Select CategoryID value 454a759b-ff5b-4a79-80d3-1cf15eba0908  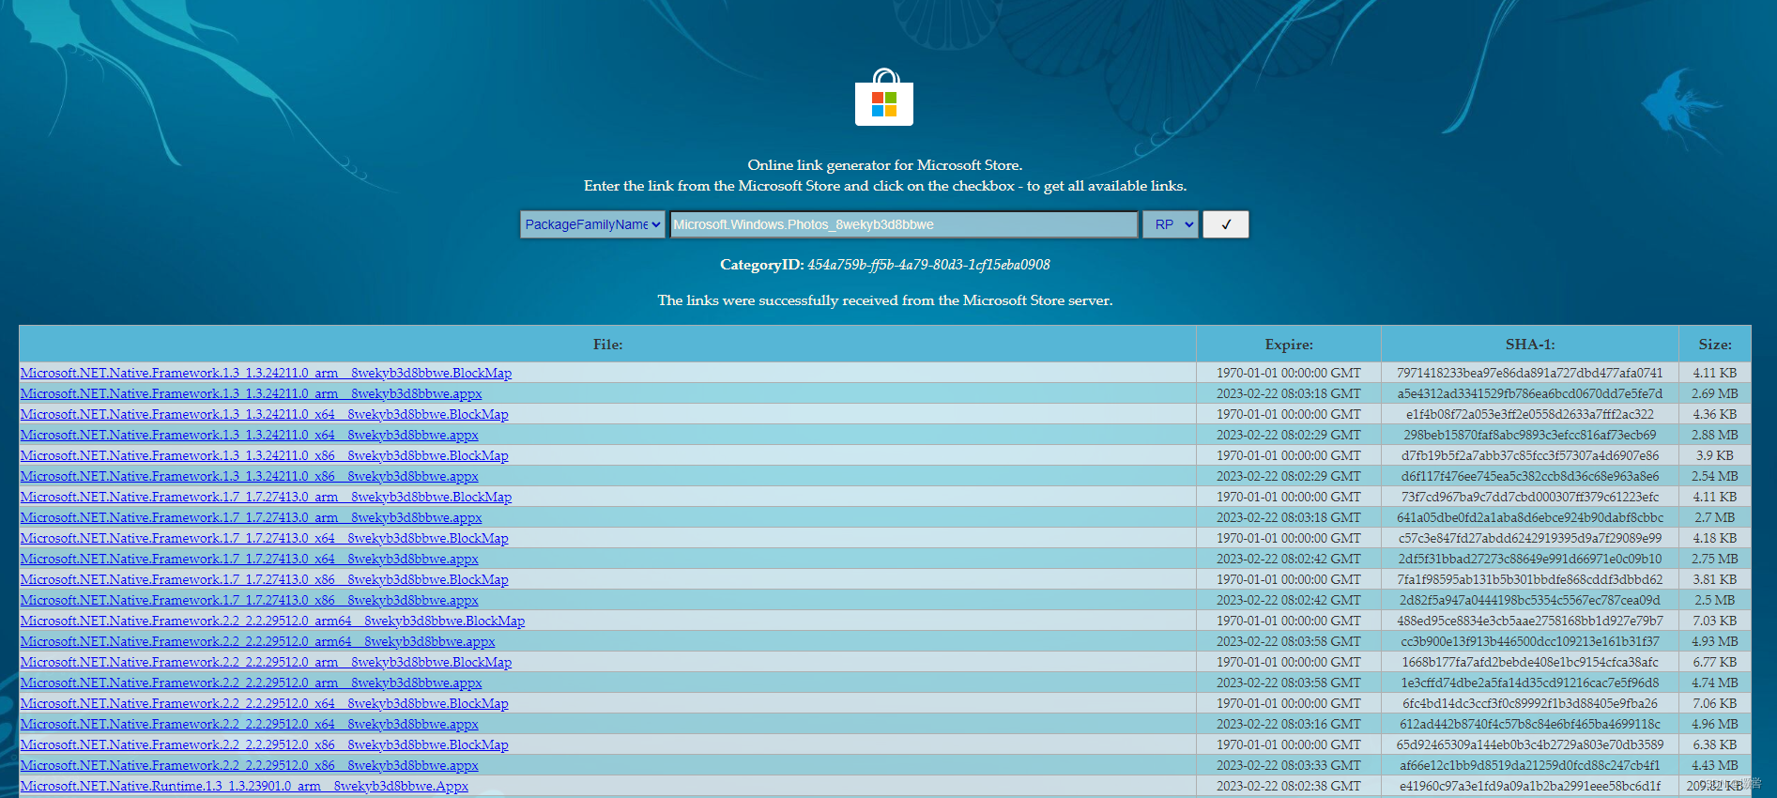point(928,265)
